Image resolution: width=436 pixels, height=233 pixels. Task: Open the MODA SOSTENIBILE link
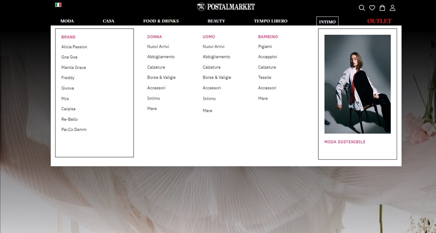tap(345, 142)
